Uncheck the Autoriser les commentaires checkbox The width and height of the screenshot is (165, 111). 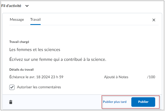(x=12, y=87)
